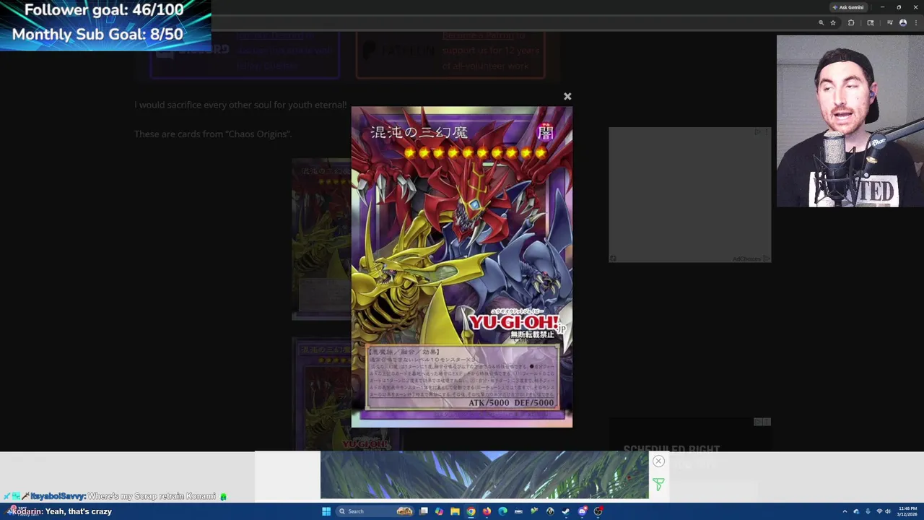Open Chrome extensions puzzle icon

tap(851, 22)
